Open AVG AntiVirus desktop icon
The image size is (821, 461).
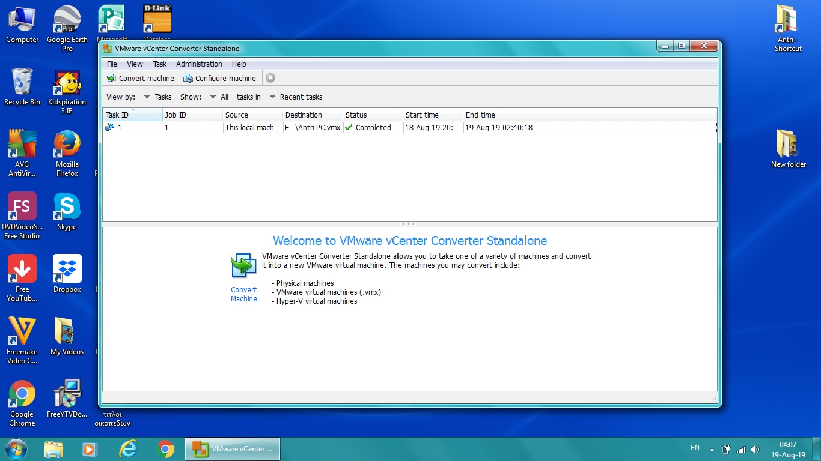22,154
